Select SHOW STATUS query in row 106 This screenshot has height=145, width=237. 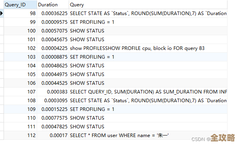point(87,83)
